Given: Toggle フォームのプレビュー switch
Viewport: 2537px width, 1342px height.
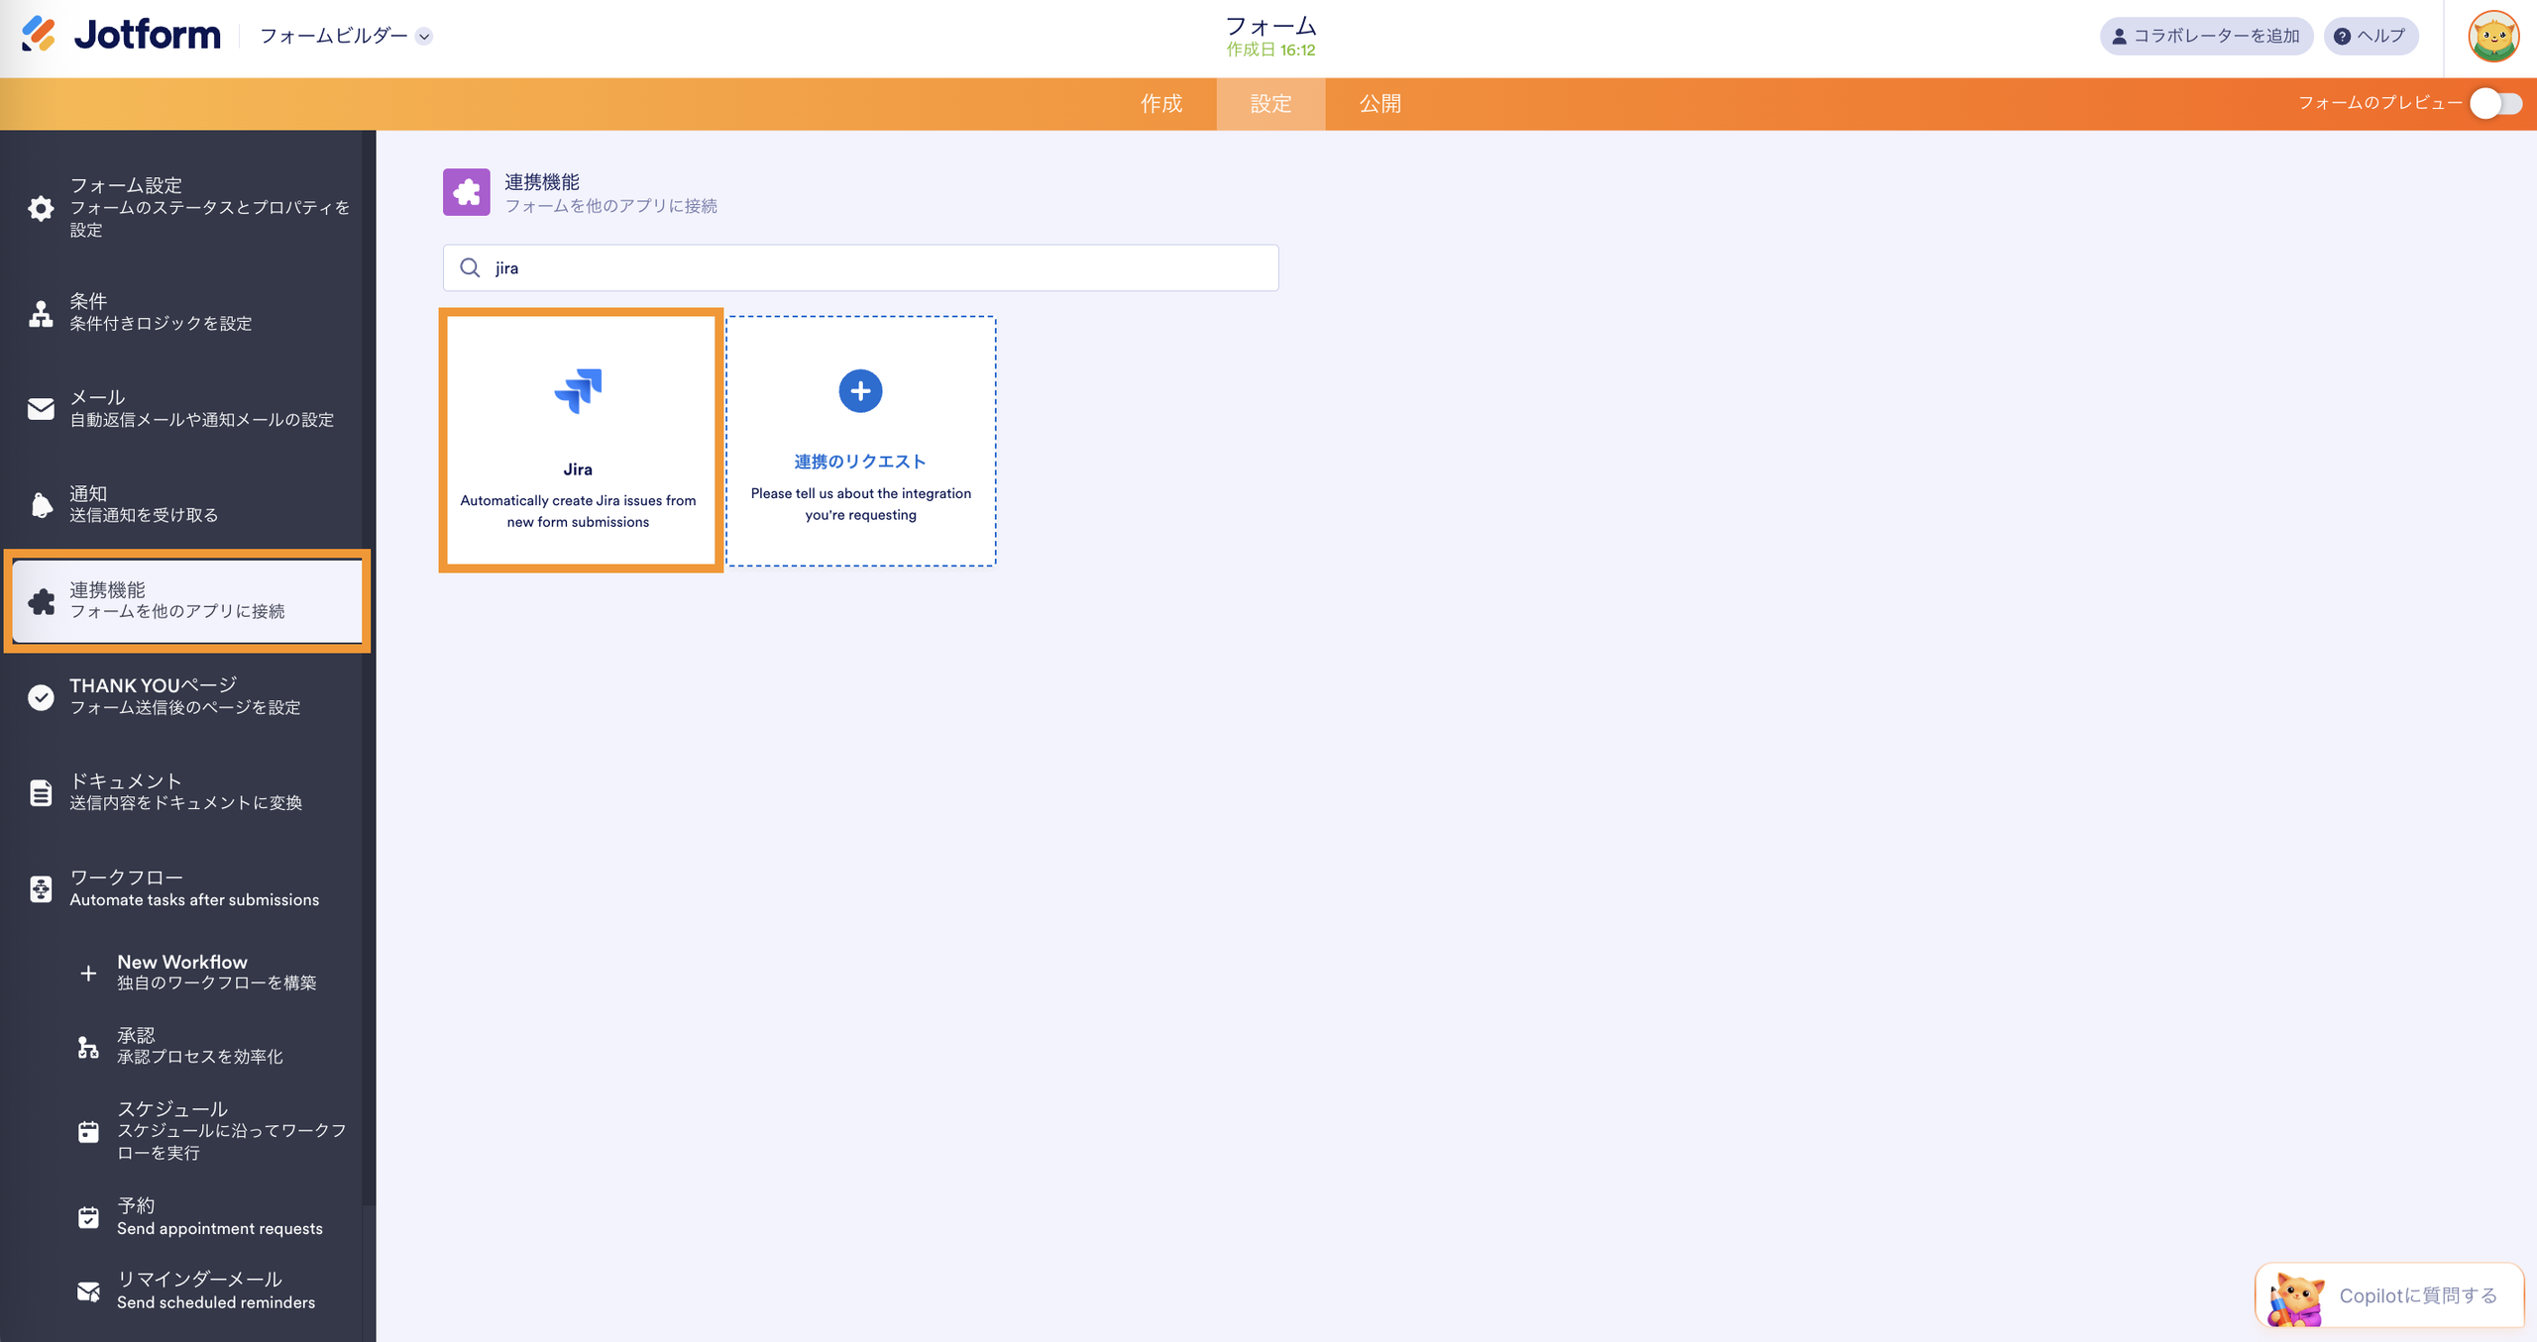Looking at the screenshot, I should (2495, 103).
